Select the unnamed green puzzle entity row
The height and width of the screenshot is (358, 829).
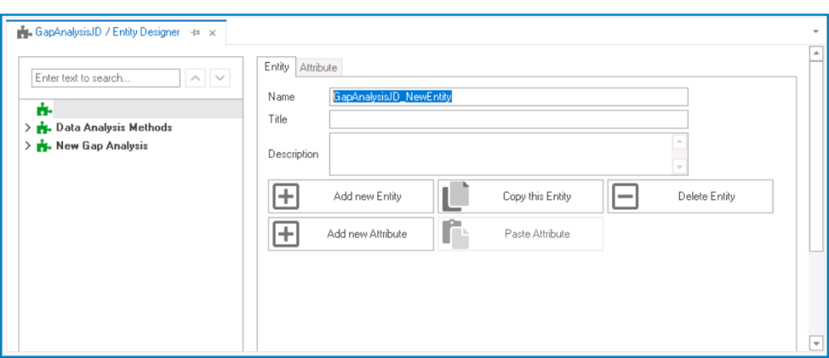pos(131,109)
